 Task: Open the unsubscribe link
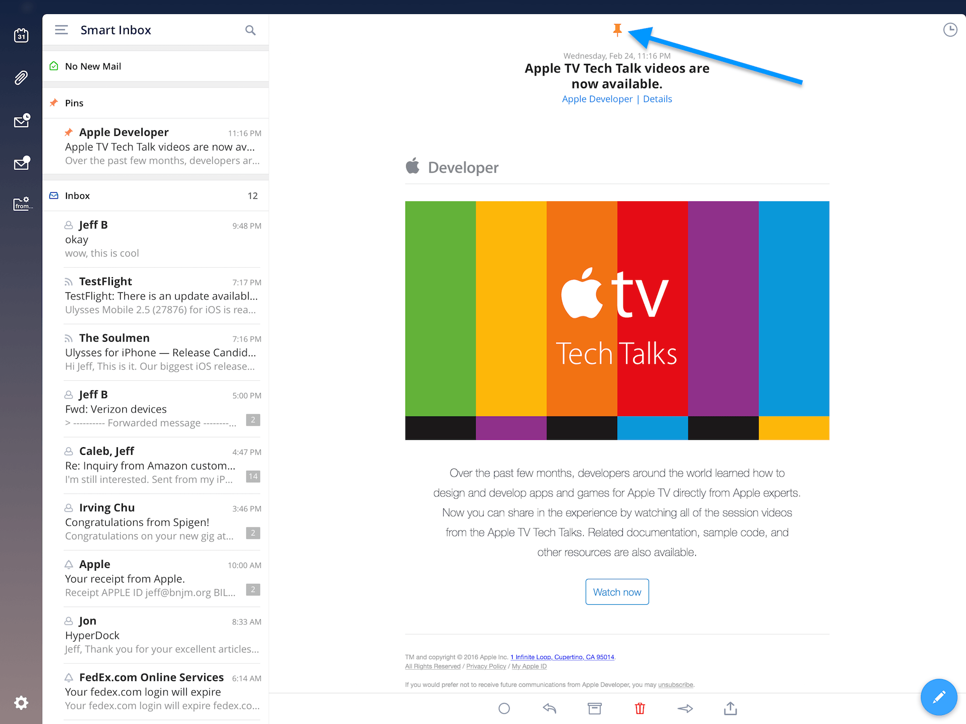(675, 685)
